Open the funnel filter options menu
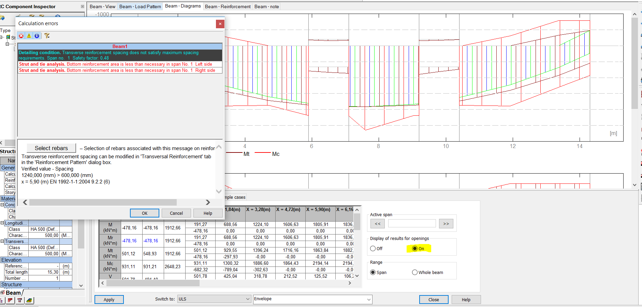Screen dimensions: 642x307 [x=47, y=36]
